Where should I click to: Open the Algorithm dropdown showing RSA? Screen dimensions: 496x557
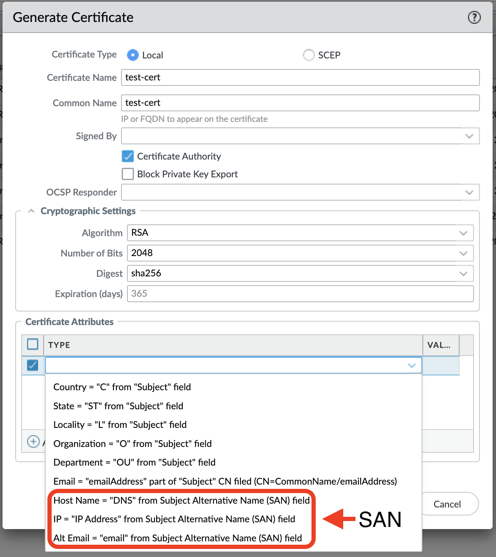463,233
